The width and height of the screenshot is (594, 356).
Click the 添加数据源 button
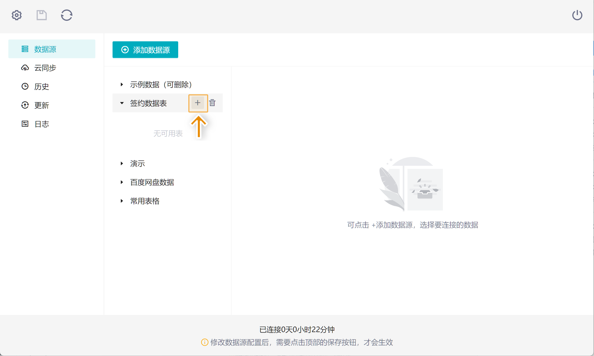145,50
